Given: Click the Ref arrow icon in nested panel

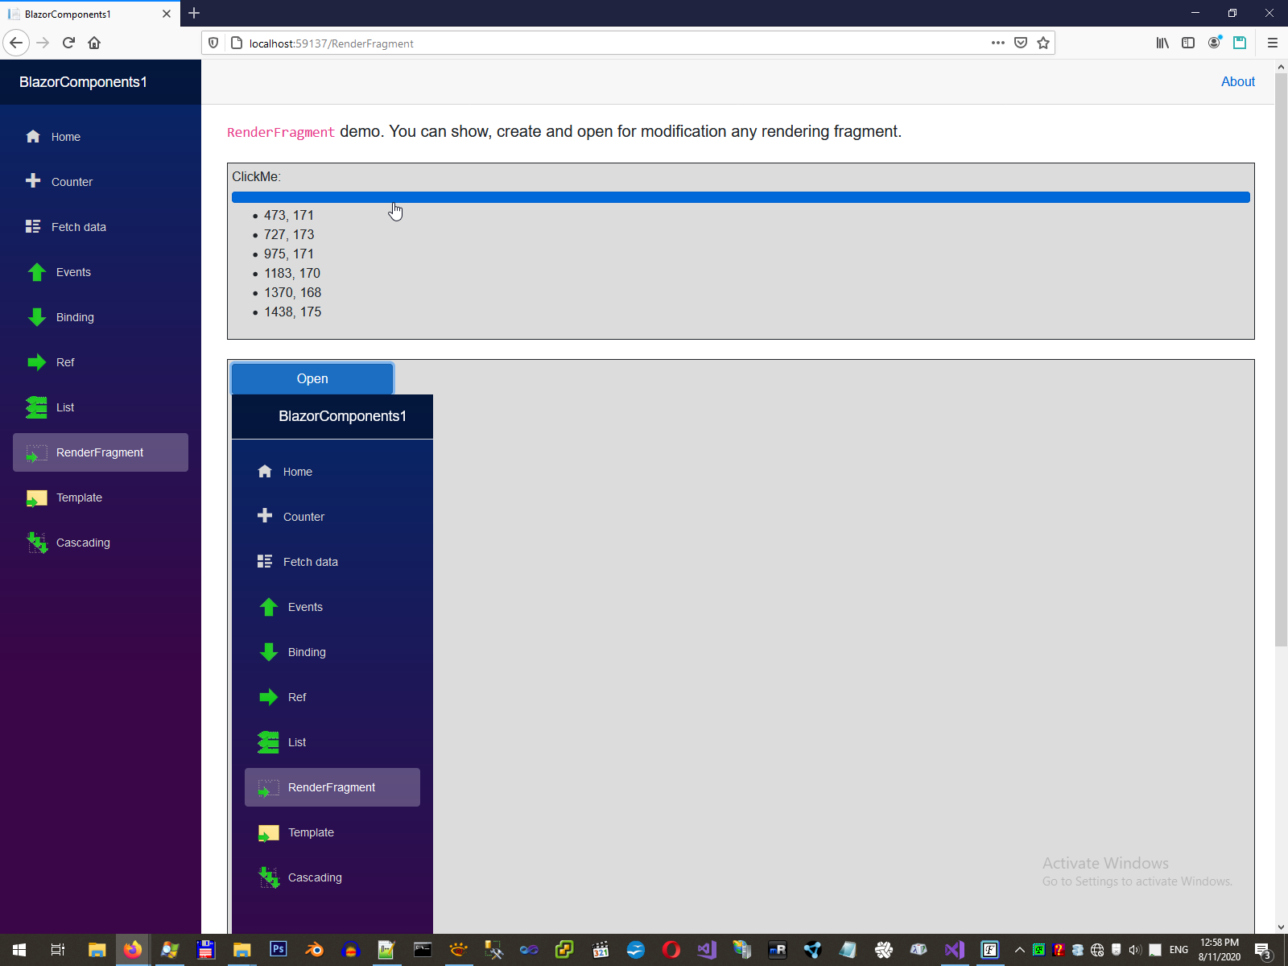Looking at the screenshot, I should tap(269, 697).
